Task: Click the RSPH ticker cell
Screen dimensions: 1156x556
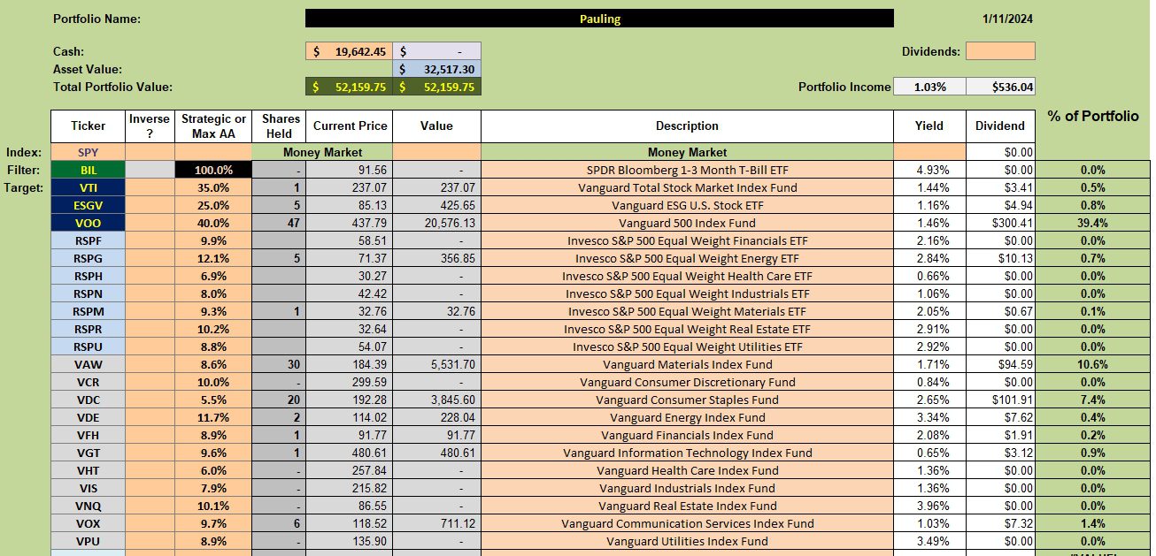Action: pos(88,276)
